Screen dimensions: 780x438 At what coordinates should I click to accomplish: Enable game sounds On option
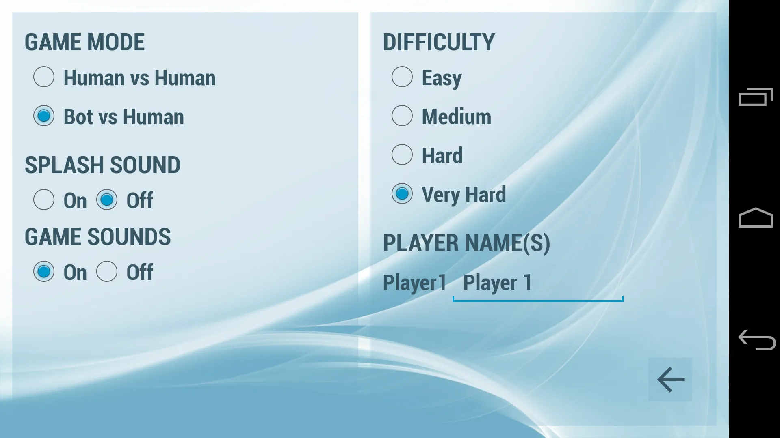[x=44, y=272]
